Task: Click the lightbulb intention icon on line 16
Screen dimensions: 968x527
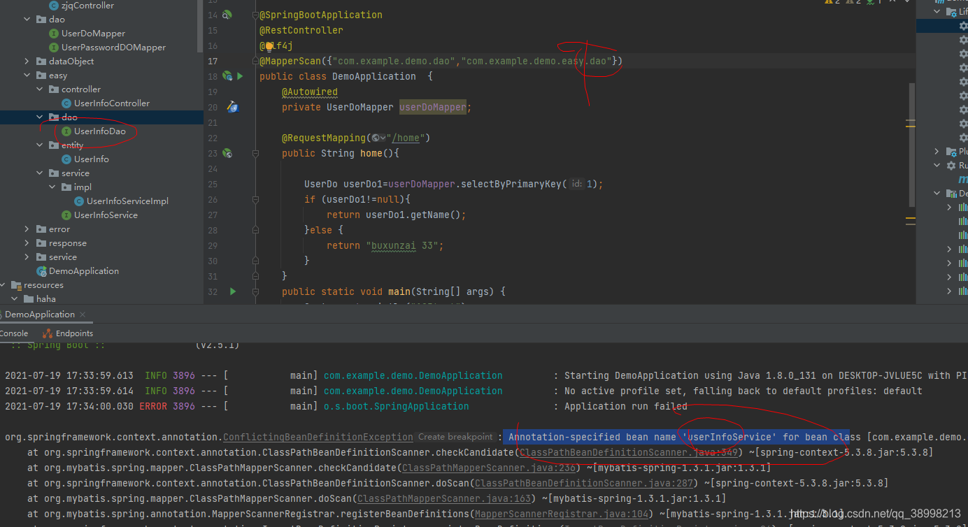Action: [x=269, y=45]
